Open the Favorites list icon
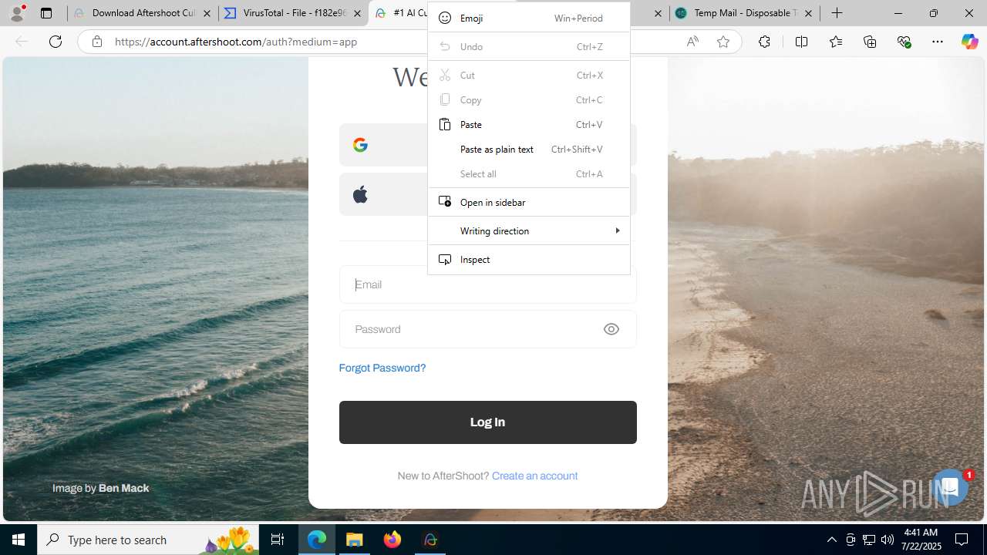Screen dimensions: 987x555 click(x=836, y=42)
